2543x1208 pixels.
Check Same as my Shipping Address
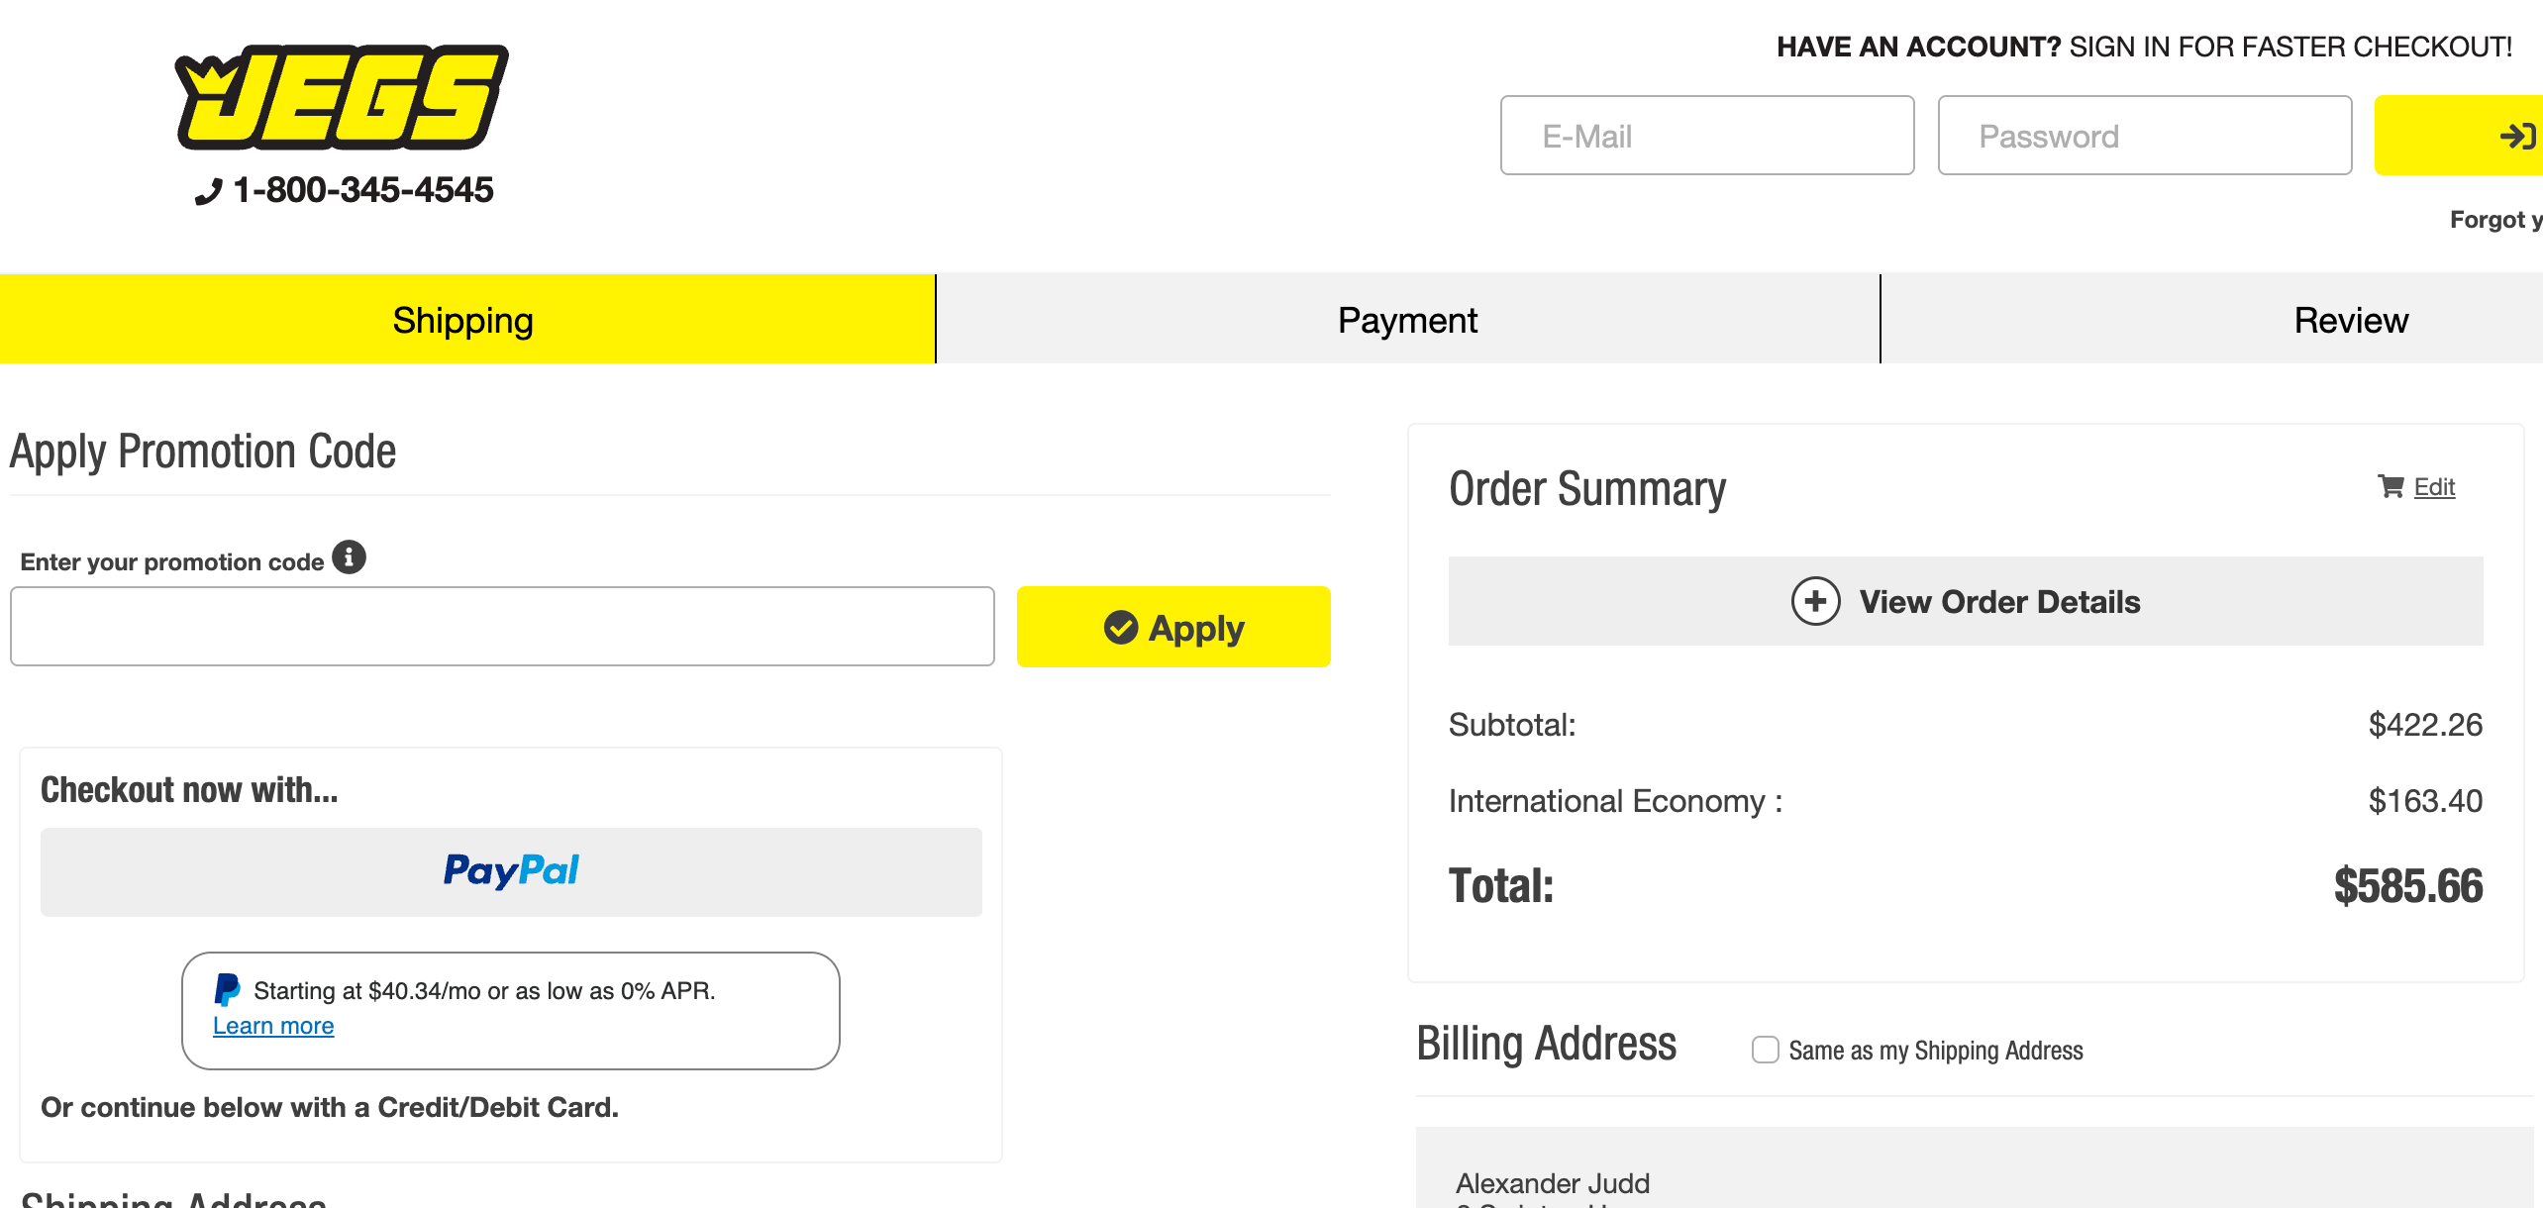point(1765,1050)
